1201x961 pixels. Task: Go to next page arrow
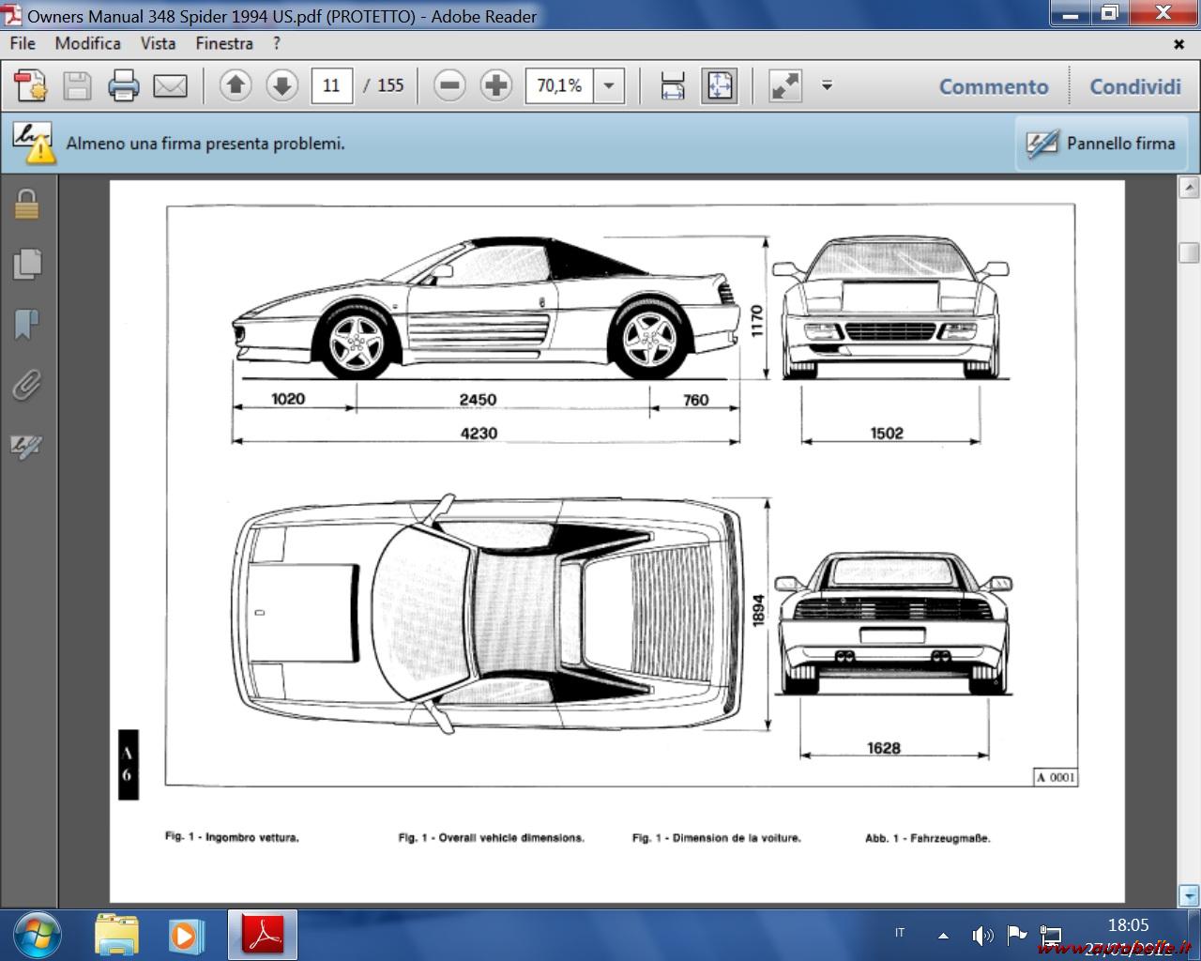(x=281, y=86)
